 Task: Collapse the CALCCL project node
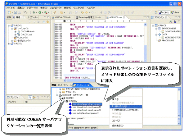pyautogui.click(x=9, y=25)
